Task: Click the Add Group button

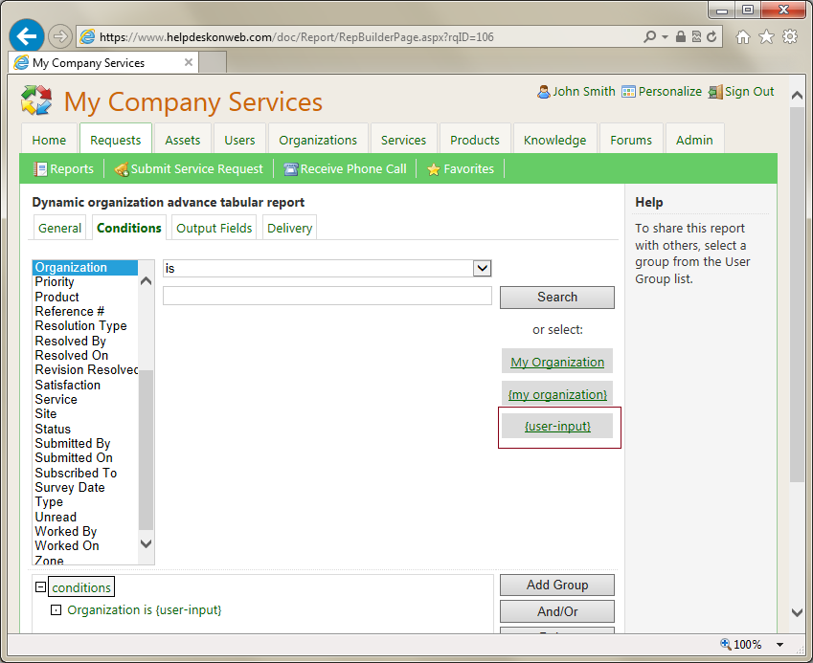Action: click(557, 585)
